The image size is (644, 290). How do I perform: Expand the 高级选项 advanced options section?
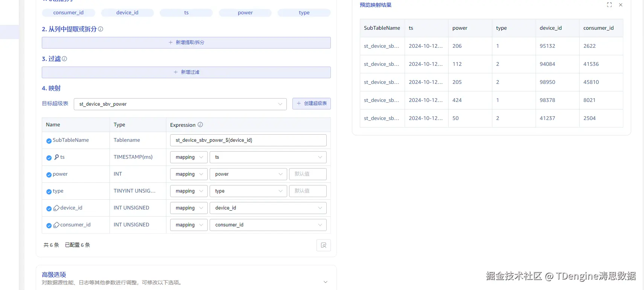click(326, 282)
